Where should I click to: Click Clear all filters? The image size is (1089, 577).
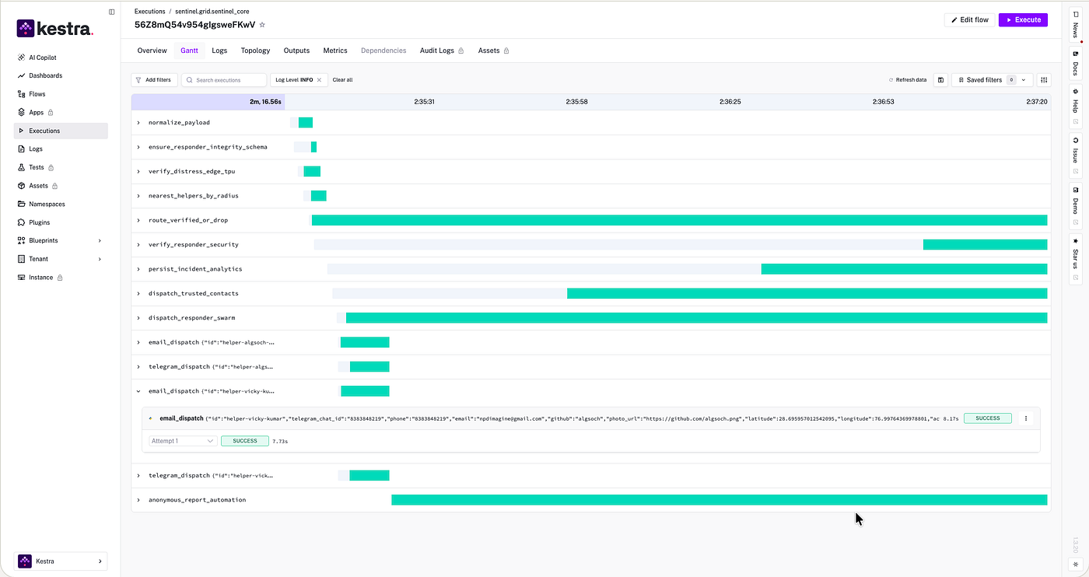pos(342,80)
